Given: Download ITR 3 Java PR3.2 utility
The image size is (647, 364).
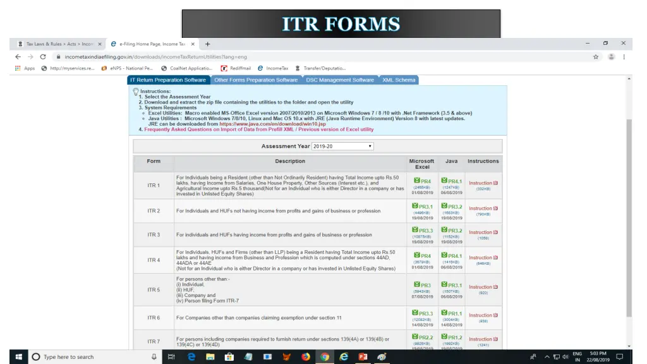Looking at the screenshot, I should click(x=451, y=230).
